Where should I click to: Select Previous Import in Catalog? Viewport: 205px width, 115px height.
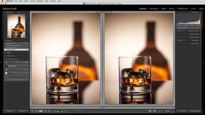[16, 50]
